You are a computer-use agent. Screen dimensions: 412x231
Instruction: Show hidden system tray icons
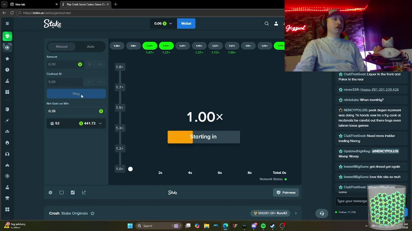tap(366, 226)
